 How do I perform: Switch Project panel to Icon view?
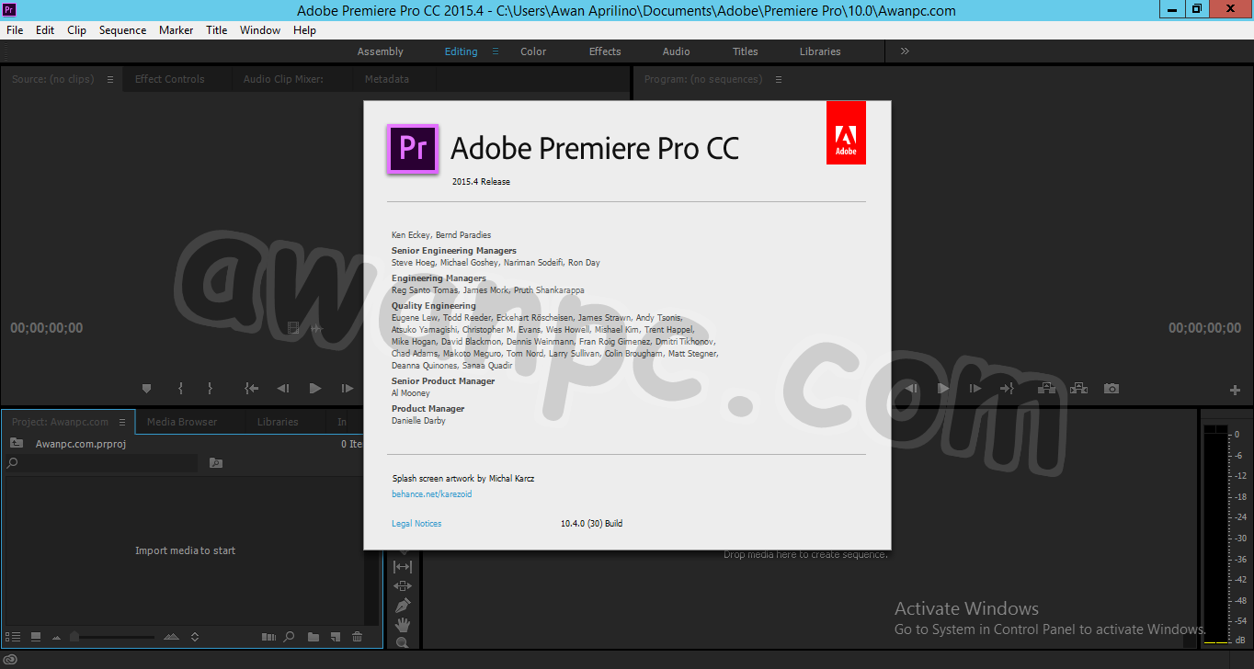click(x=36, y=636)
